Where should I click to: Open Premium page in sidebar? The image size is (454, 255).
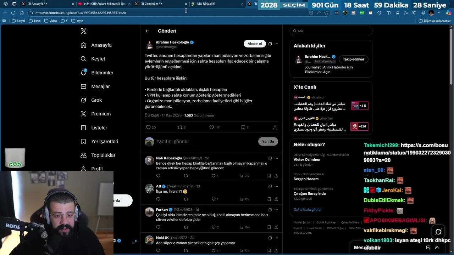click(95, 114)
